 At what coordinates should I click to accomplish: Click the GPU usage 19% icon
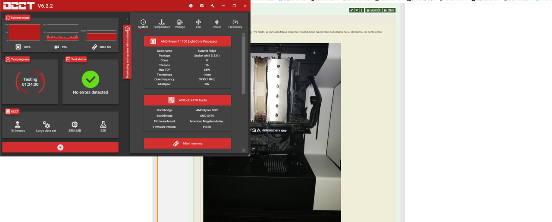coord(56,47)
